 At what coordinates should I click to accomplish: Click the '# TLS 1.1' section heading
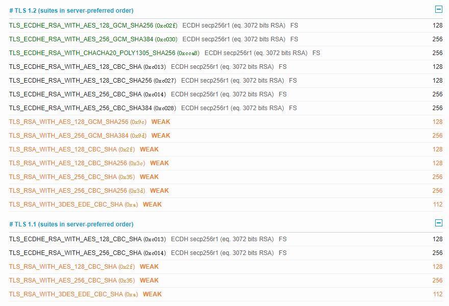(x=71, y=224)
